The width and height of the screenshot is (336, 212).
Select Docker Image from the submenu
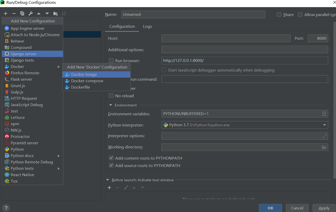pos(84,75)
